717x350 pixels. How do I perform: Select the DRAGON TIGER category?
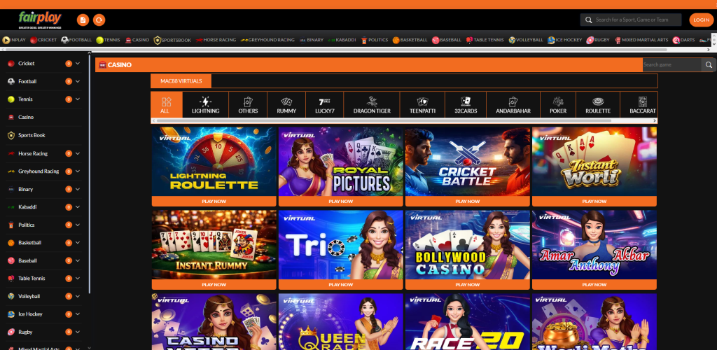pyautogui.click(x=371, y=105)
